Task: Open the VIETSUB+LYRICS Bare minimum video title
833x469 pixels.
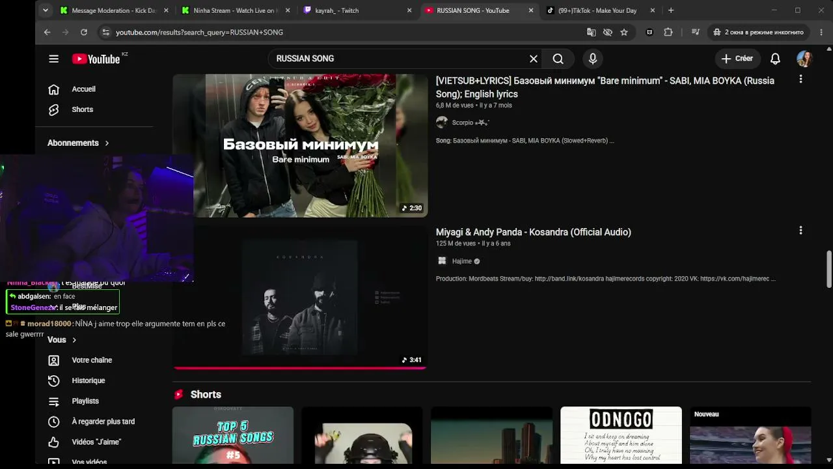Action: 605,87
